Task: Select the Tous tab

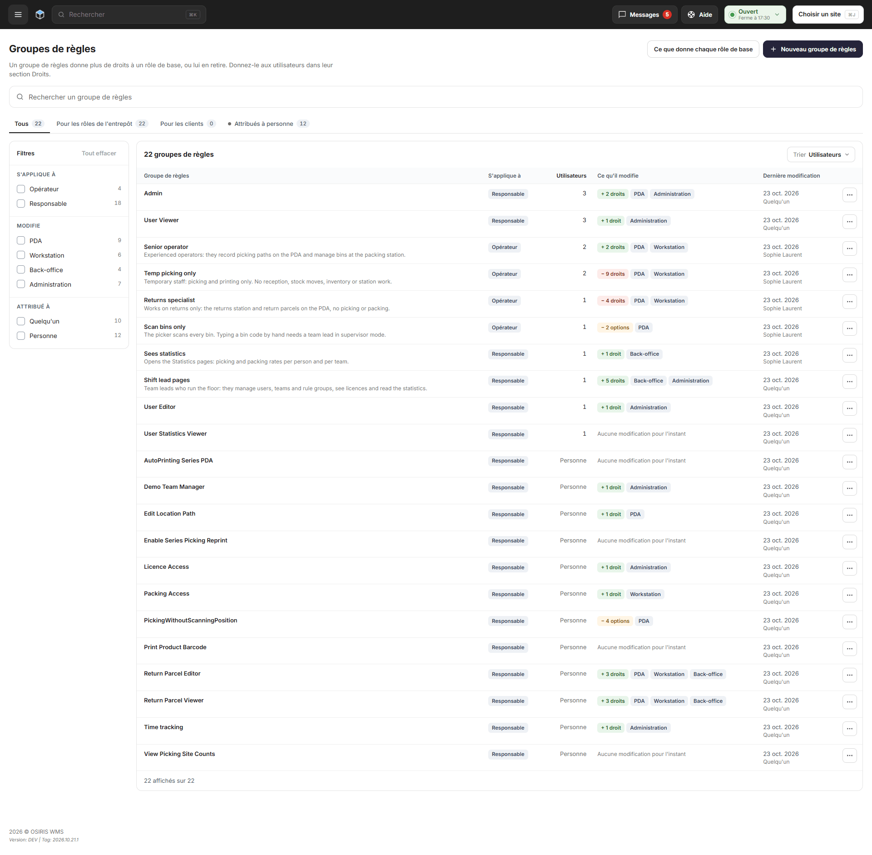Action: coord(29,124)
